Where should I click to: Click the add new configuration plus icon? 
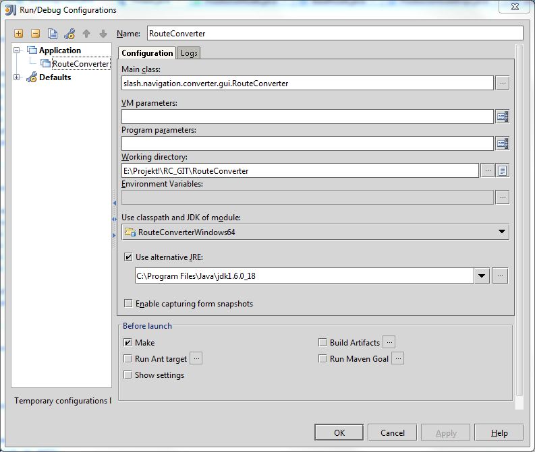(x=18, y=34)
